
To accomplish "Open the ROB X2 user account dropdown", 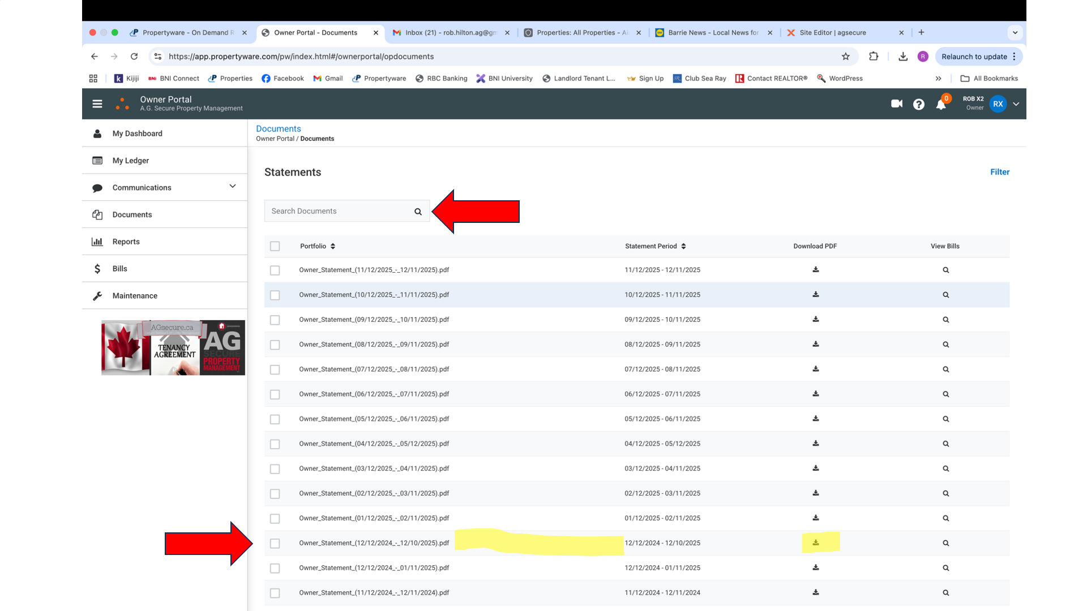I will click(x=1016, y=104).
